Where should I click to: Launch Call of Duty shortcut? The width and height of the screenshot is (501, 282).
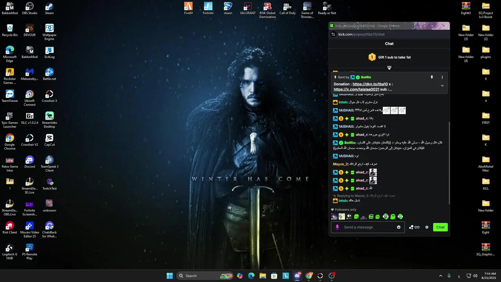[x=288, y=9]
